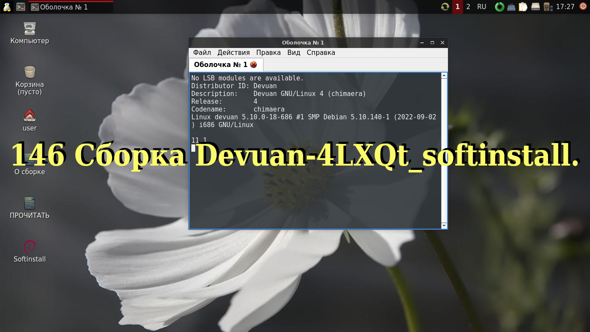Screen dimensions: 590x332
Task: Click the terminal vertical scrollbar track
Action: 444,150
